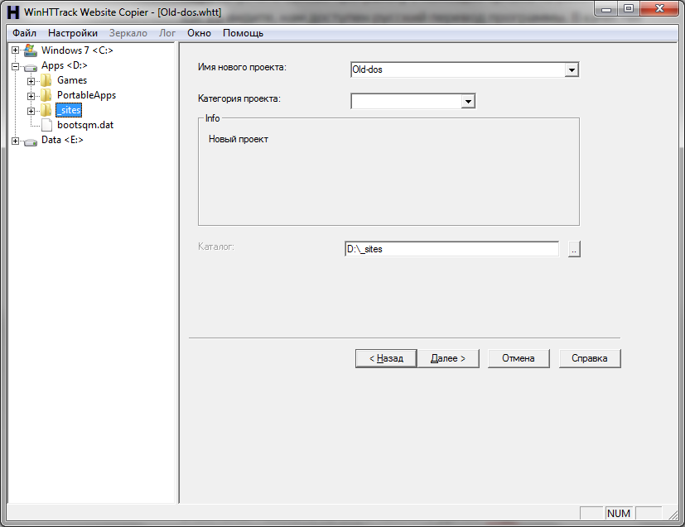Open help via Справка button
The width and height of the screenshot is (685, 527).
[590, 358]
